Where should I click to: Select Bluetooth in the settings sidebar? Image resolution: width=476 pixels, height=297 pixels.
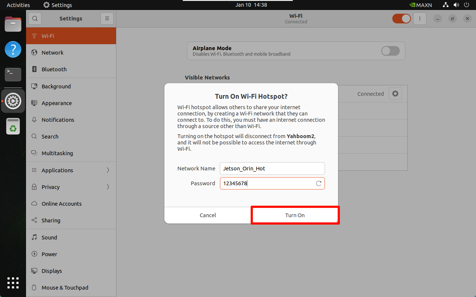(54, 69)
